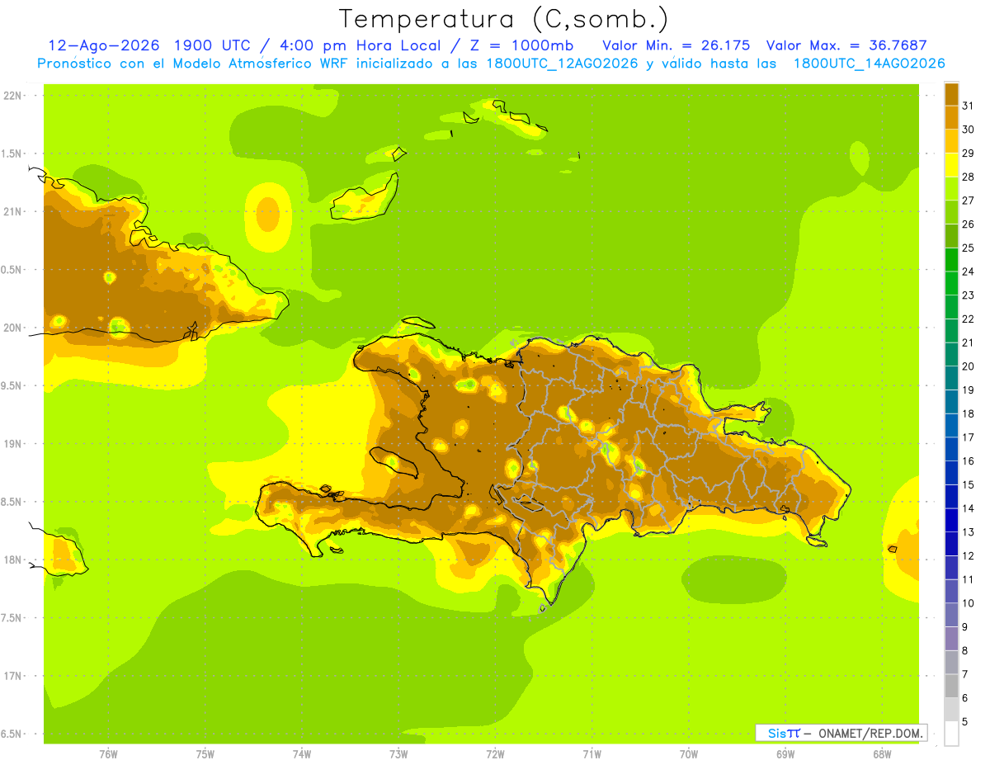Click the legend value '18'
Viewport: 990px width, 765px height.
pos(968,413)
